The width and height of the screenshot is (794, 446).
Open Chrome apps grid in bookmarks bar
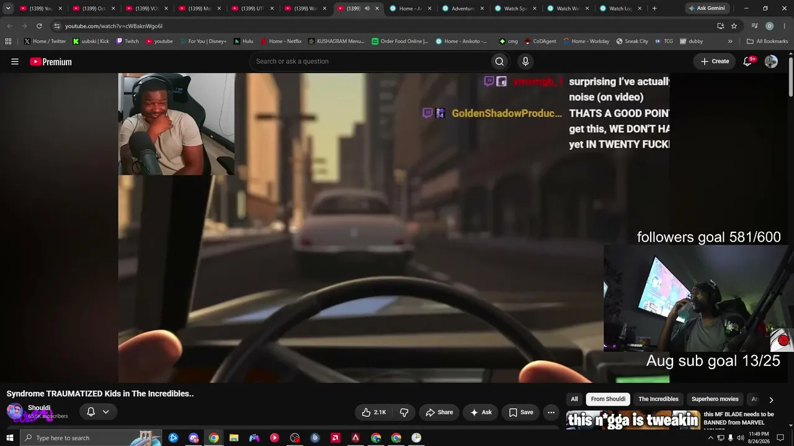click(8, 41)
